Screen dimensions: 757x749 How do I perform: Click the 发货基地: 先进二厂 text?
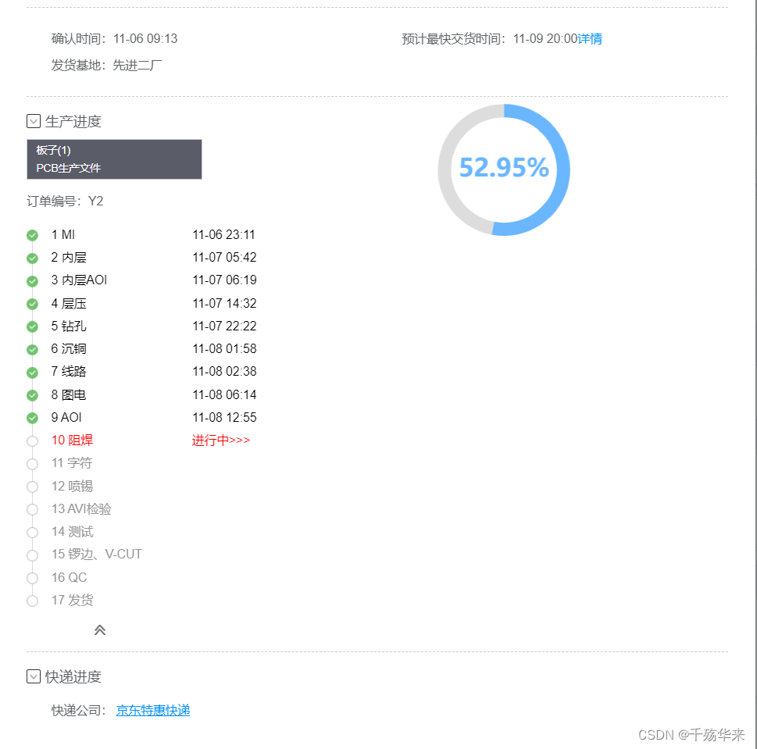[x=107, y=65]
